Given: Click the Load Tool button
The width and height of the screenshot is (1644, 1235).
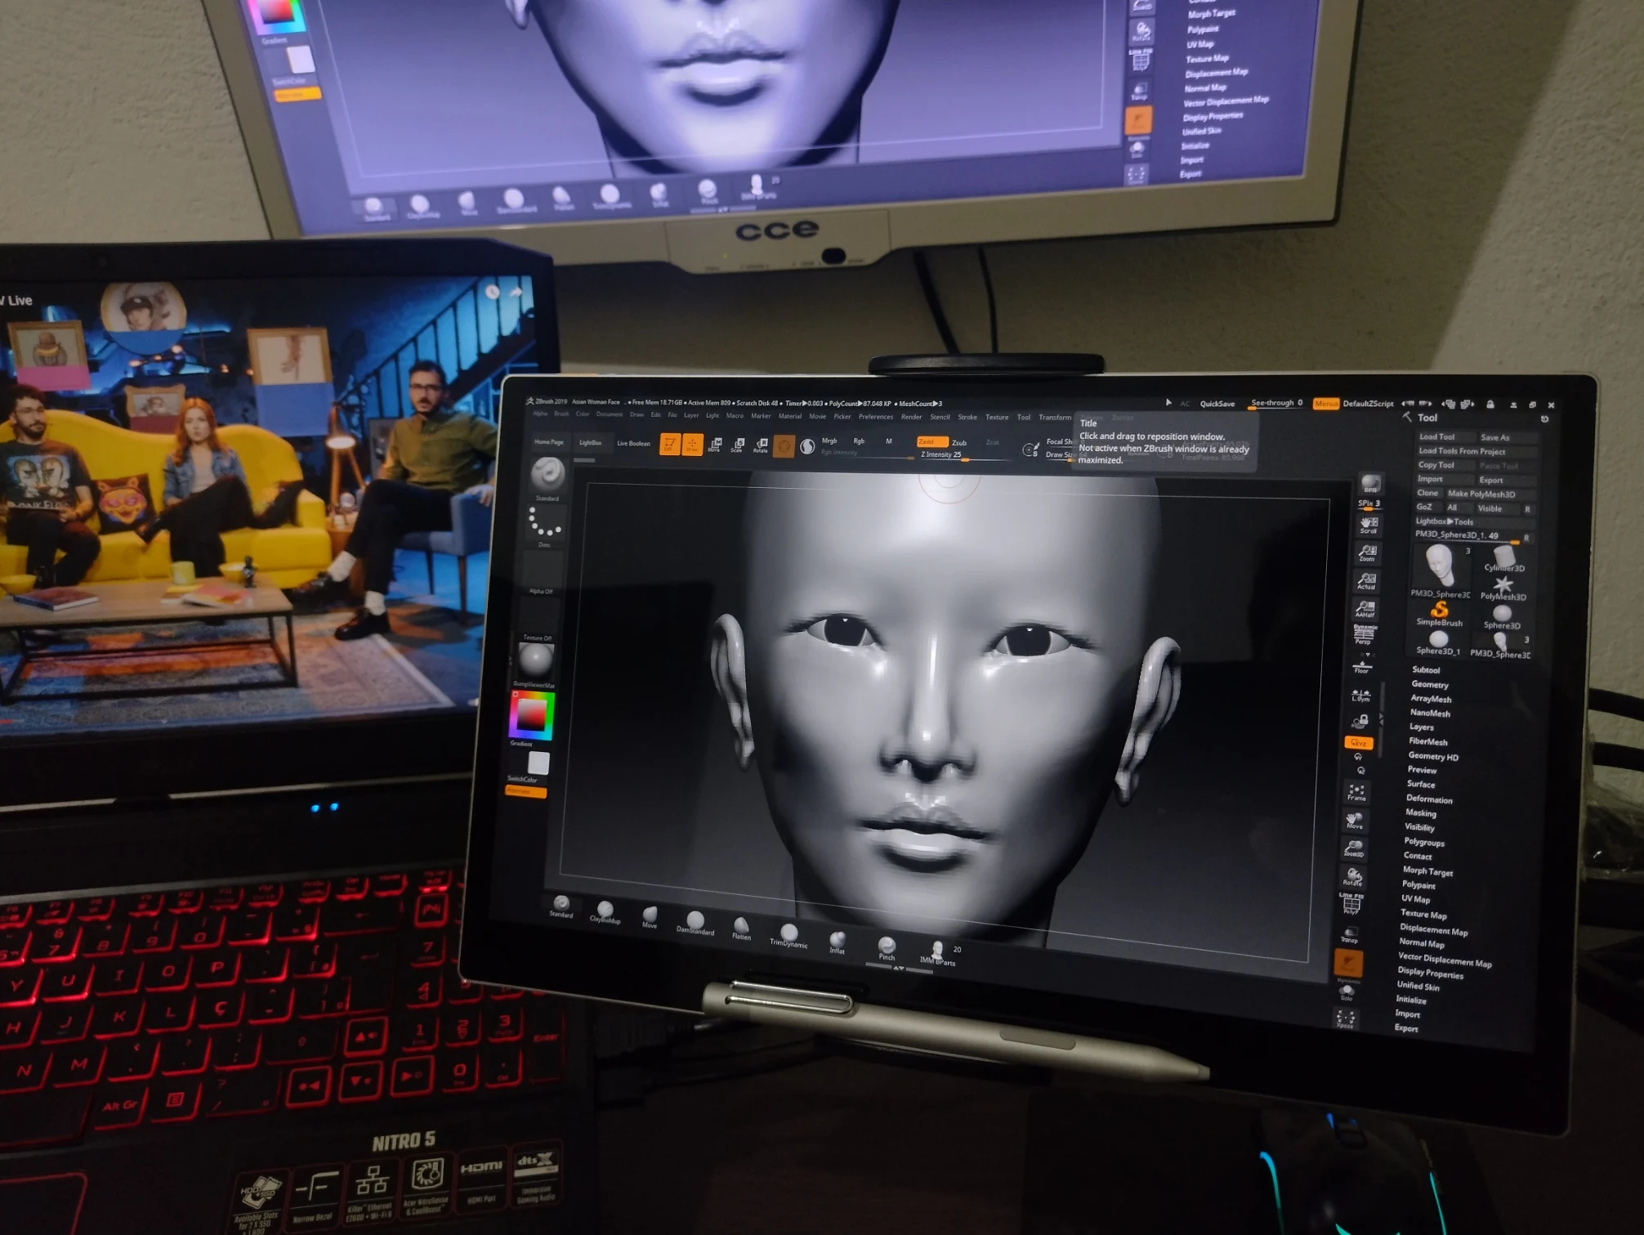Looking at the screenshot, I should coord(1437,436).
